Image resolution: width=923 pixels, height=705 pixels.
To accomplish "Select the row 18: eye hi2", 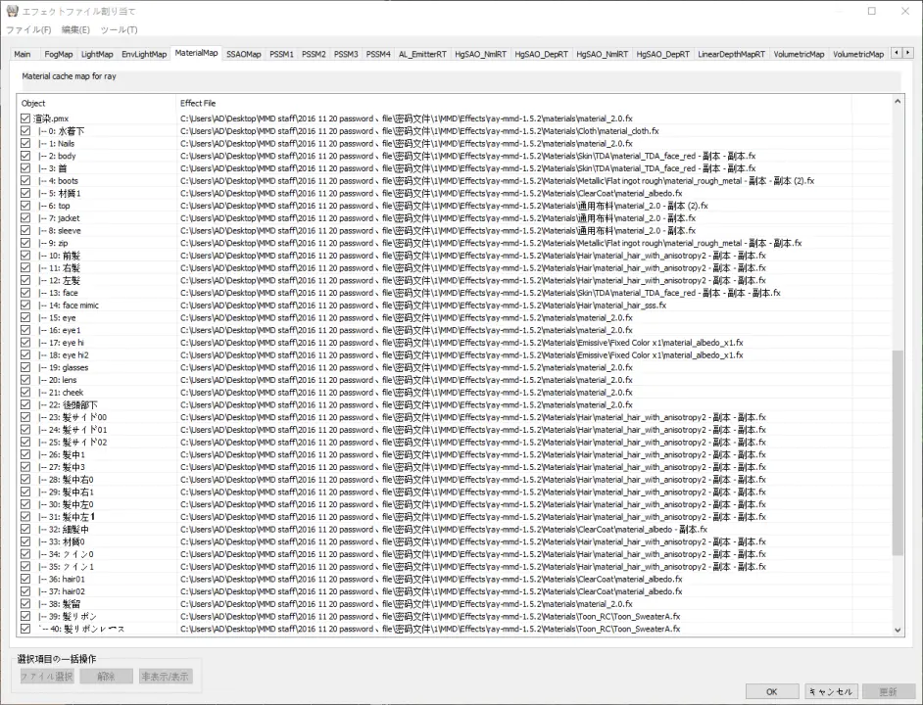I will pyautogui.click(x=455, y=354).
